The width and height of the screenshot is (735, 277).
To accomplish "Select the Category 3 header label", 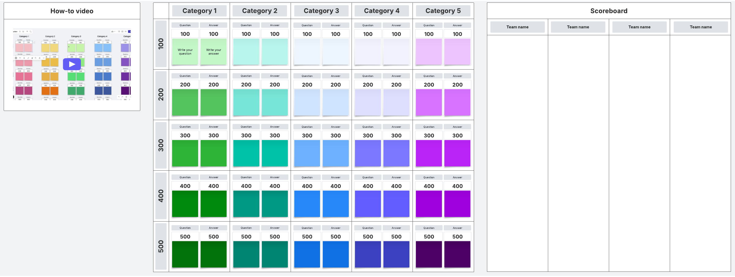I will tap(321, 11).
